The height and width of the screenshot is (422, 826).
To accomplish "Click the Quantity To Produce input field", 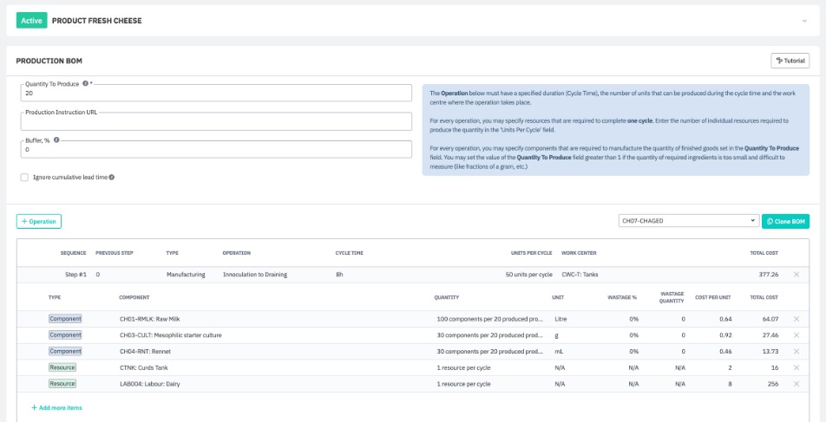I will (x=215, y=94).
